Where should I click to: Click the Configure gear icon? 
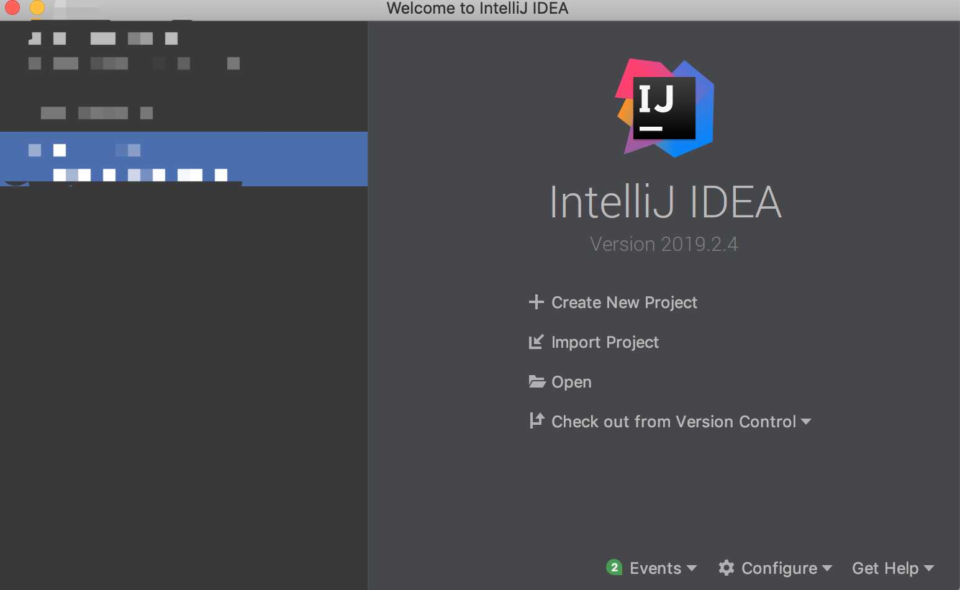(x=727, y=568)
